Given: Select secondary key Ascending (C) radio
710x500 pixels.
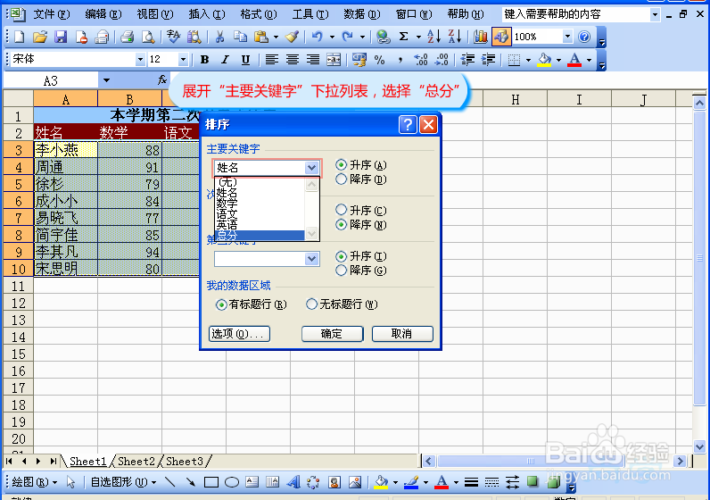Looking at the screenshot, I should 341,210.
